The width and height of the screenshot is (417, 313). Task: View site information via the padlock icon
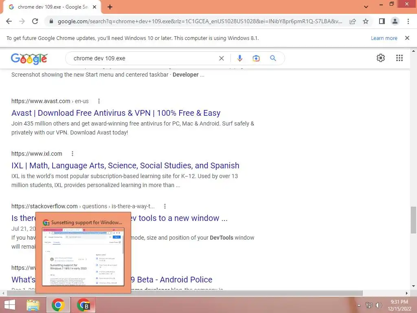(51, 21)
